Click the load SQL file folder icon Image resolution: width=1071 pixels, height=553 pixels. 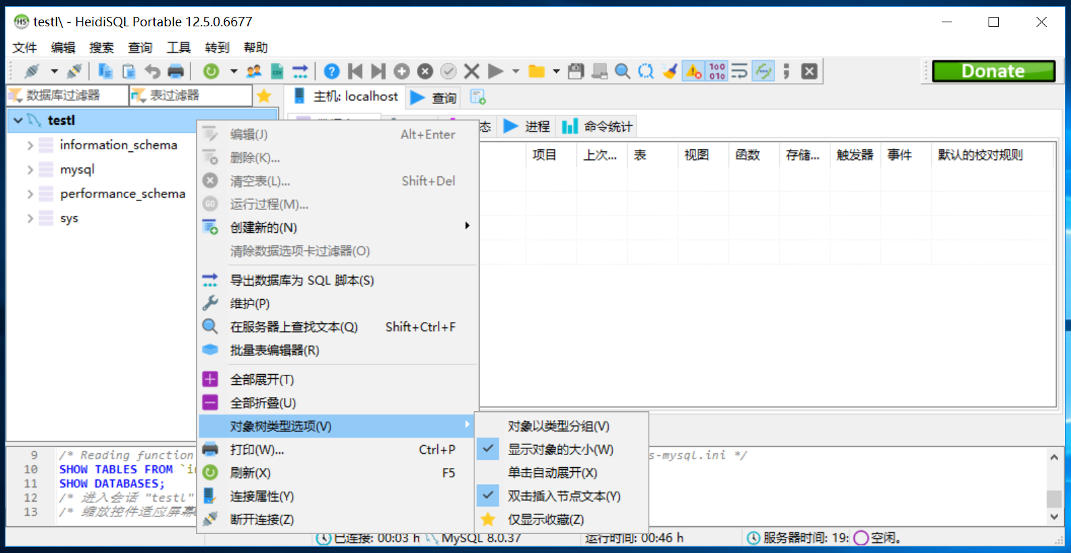pyautogui.click(x=537, y=71)
